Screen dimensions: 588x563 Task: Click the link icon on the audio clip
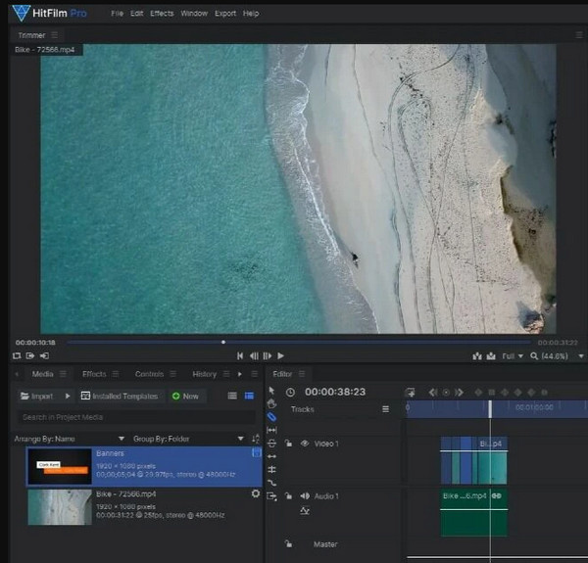[497, 496]
